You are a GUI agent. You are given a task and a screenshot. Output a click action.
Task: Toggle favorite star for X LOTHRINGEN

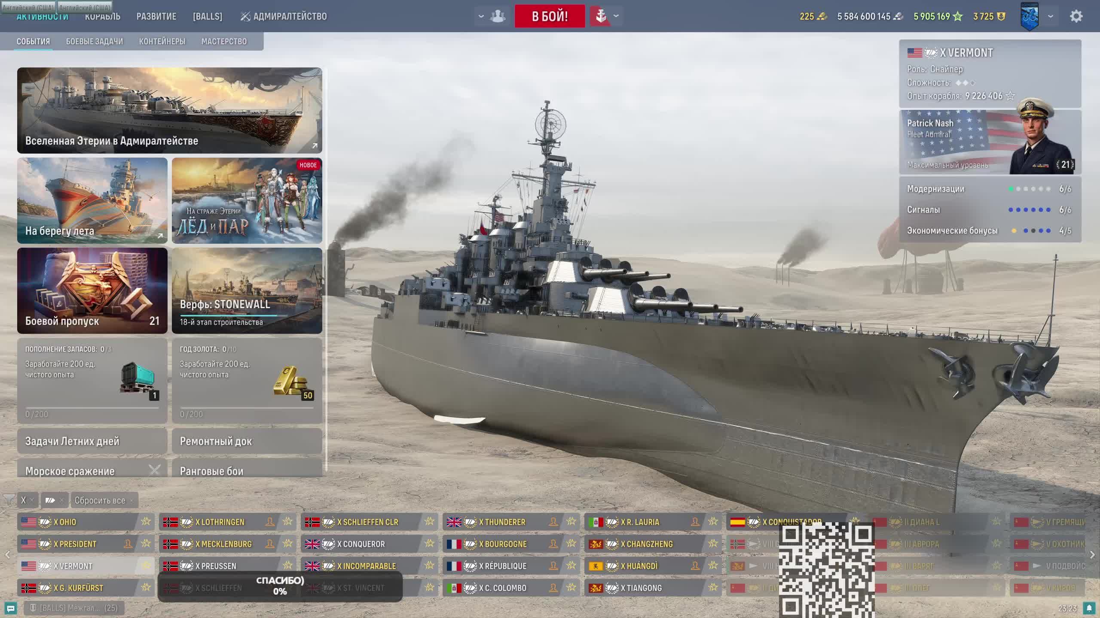coord(288,521)
